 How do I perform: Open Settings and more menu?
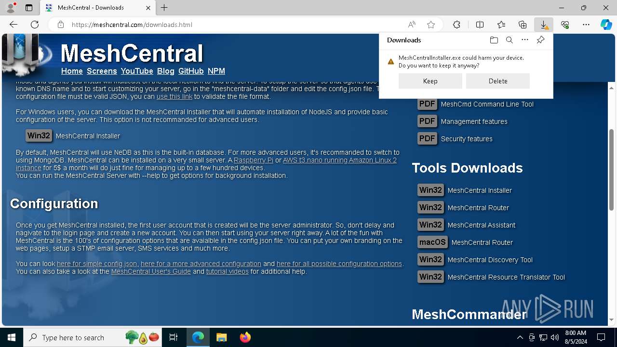pyautogui.click(x=586, y=25)
